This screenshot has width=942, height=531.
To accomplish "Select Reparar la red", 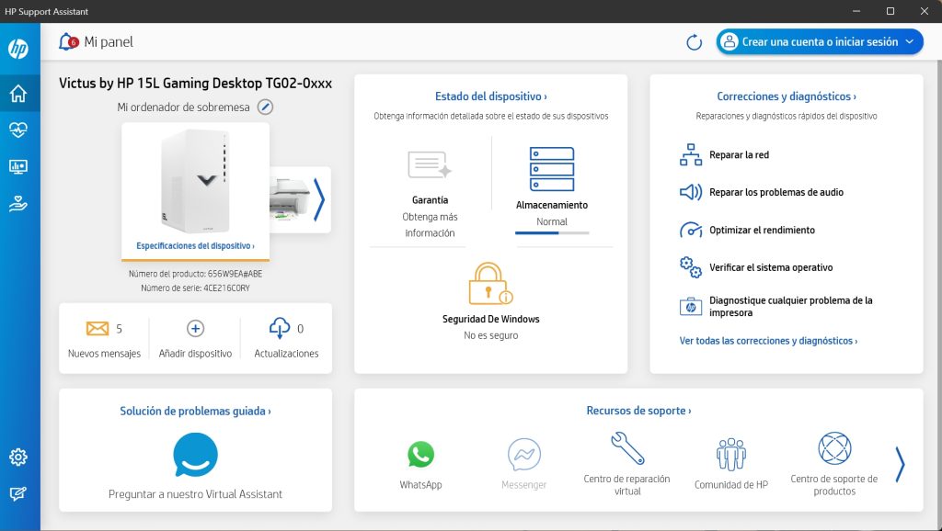I will (x=724, y=155).
